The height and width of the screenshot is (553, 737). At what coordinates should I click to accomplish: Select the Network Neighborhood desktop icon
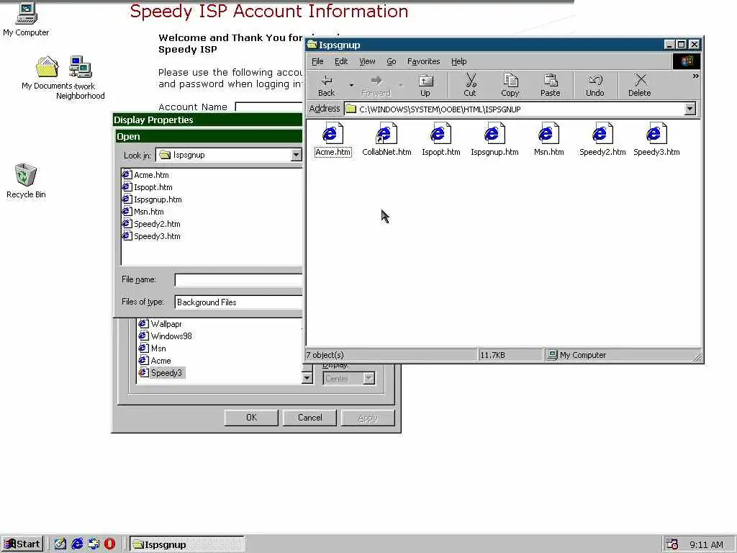81,78
